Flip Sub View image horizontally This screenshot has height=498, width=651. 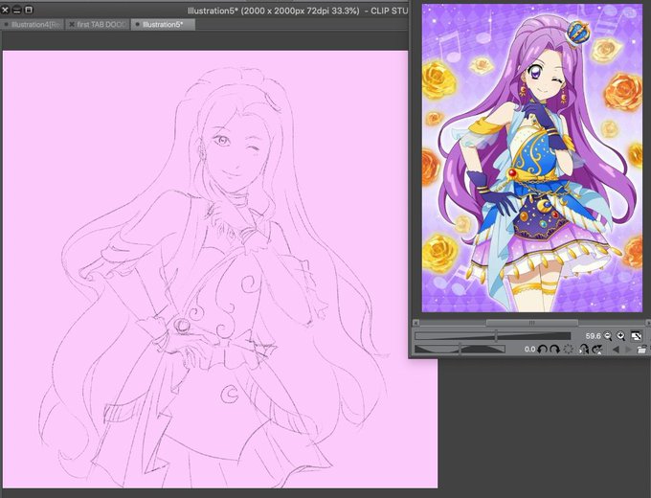coord(584,350)
